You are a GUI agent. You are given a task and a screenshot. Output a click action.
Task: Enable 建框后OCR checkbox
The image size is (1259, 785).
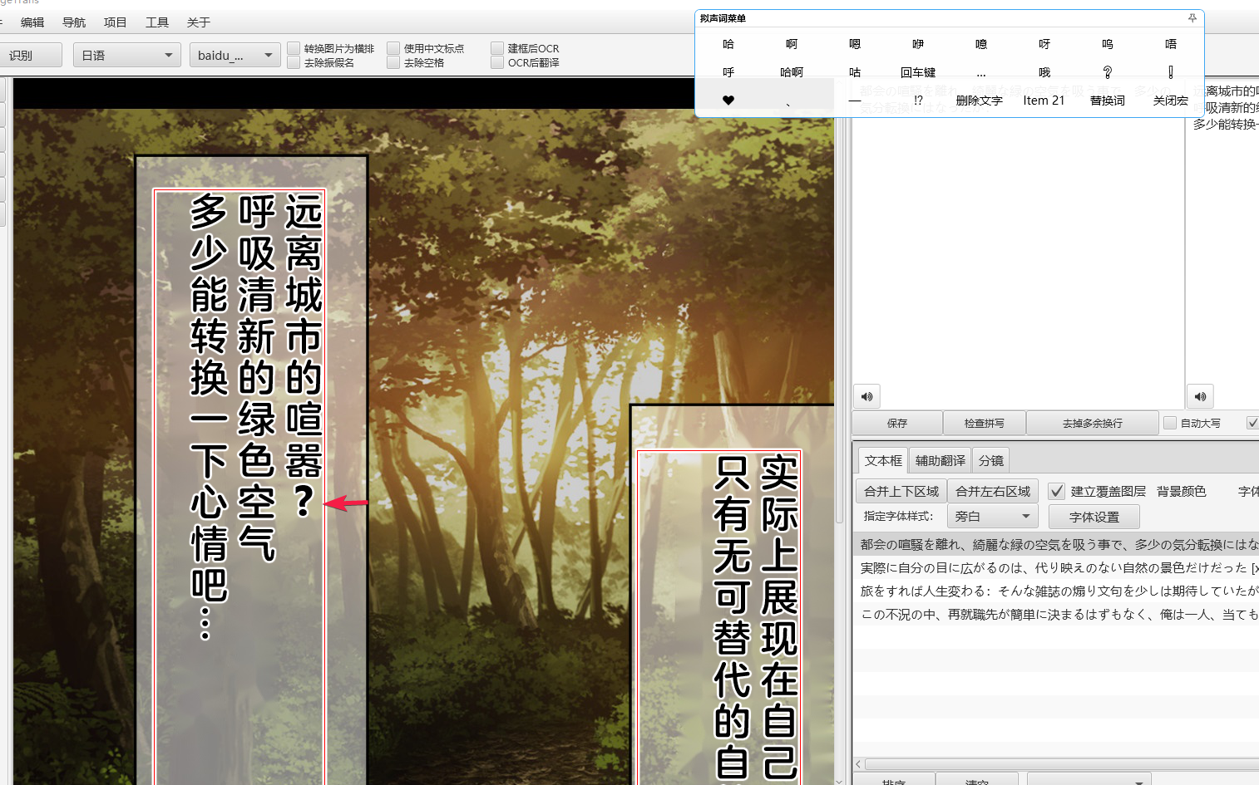coord(497,48)
